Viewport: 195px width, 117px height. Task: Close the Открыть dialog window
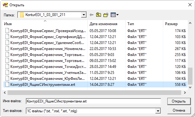pos(190,5)
